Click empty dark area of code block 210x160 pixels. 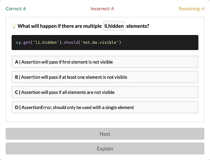coord(161,43)
